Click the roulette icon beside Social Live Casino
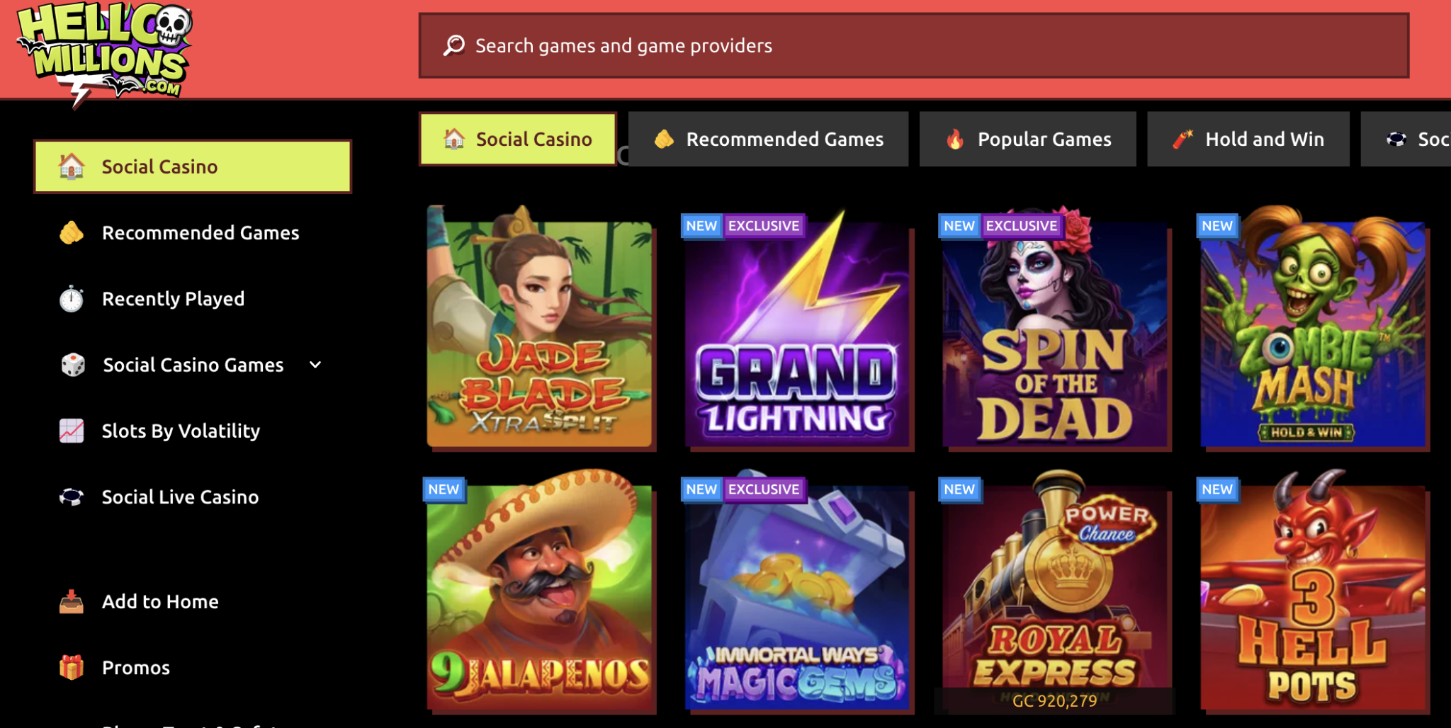The width and height of the screenshot is (1451, 728). [x=72, y=497]
